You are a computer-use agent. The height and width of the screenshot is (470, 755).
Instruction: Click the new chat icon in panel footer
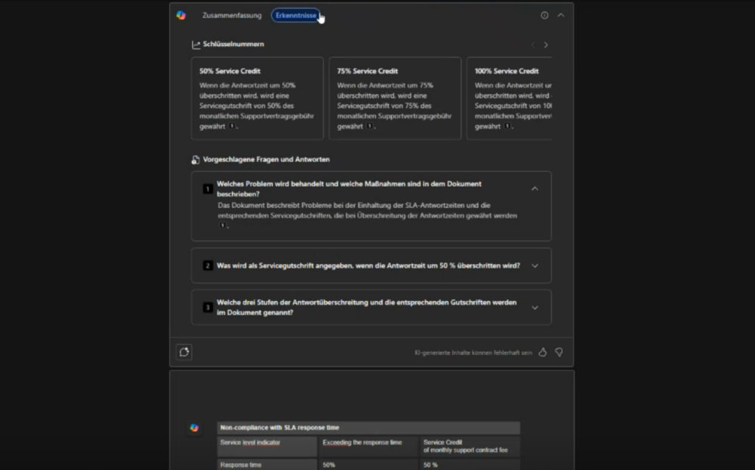coord(184,352)
